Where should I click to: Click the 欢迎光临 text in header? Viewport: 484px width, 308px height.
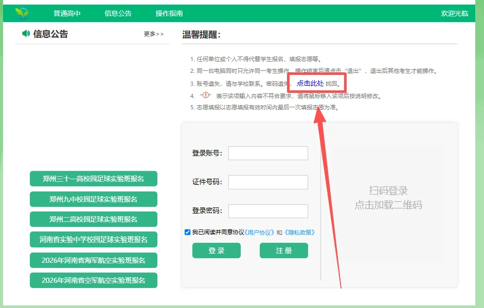click(x=455, y=13)
